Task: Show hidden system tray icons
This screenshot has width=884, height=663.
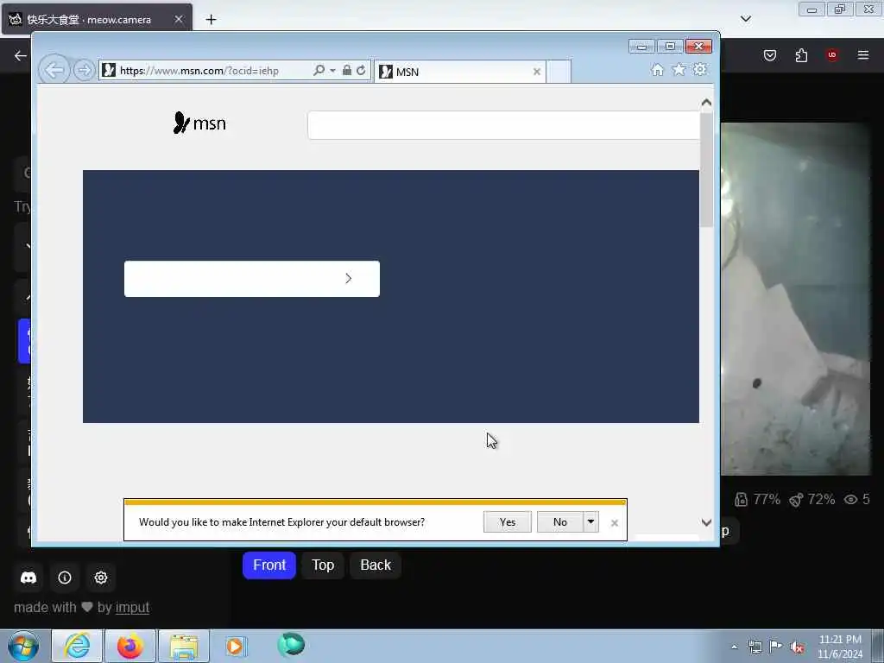Action: [x=734, y=647]
